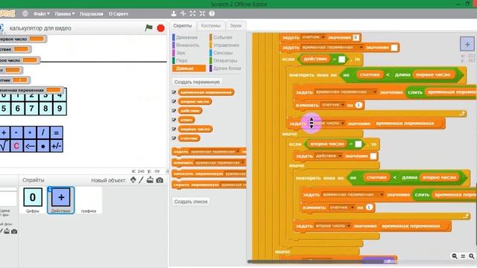Zoom out the scripts area
This screenshot has height=268, width=477.
click(x=455, y=256)
